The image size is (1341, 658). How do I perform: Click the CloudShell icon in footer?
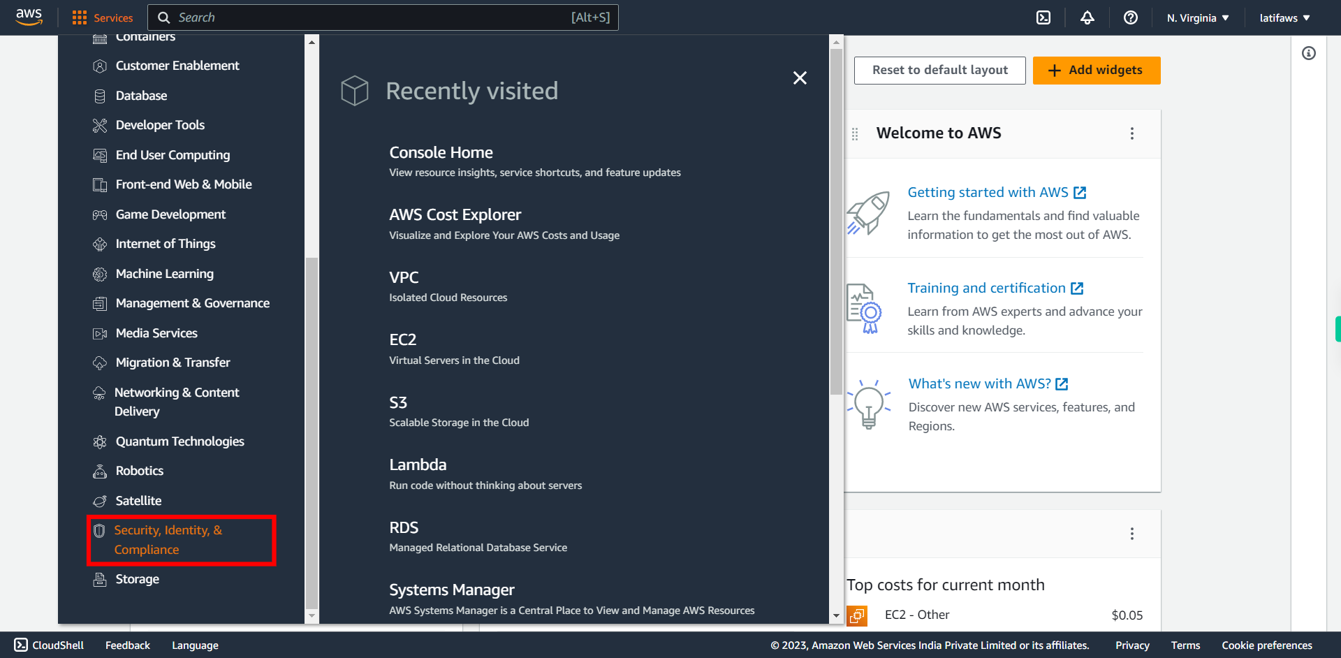[21, 645]
